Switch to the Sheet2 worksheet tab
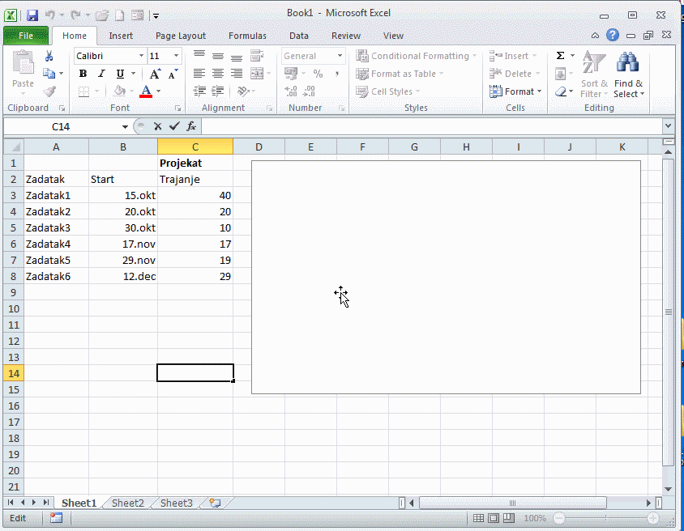The height and width of the screenshot is (531, 684). (127, 503)
